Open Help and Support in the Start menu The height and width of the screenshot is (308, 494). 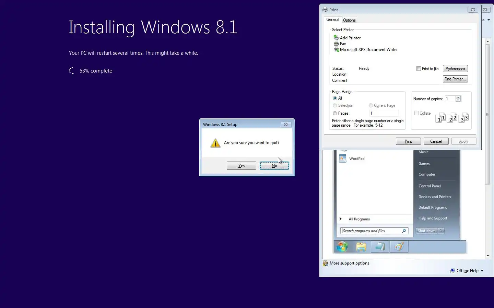pyautogui.click(x=433, y=218)
